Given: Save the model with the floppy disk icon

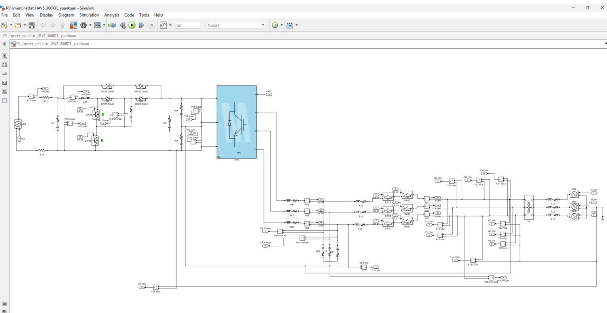Looking at the screenshot, I should tap(32, 25).
